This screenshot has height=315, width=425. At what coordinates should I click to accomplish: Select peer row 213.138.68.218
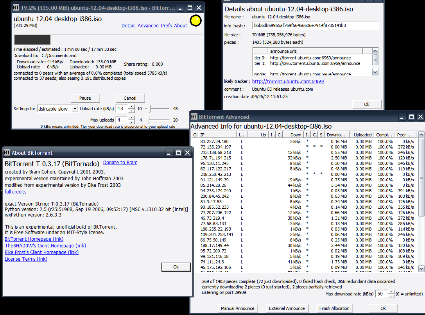(x=304, y=152)
